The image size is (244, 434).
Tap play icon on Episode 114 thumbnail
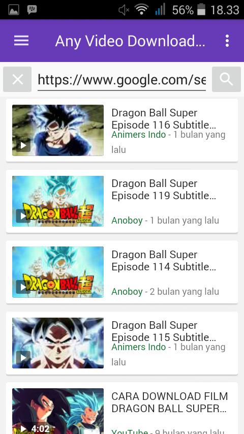click(x=23, y=287)
